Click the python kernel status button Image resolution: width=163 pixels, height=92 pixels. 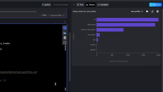pyautogui.click(x=46, y=5)
